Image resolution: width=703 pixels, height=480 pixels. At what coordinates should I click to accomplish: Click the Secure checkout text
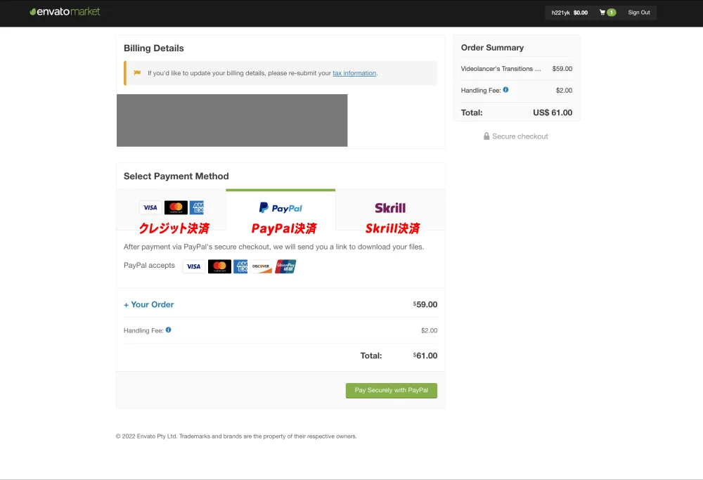click(x=520, y=136)
